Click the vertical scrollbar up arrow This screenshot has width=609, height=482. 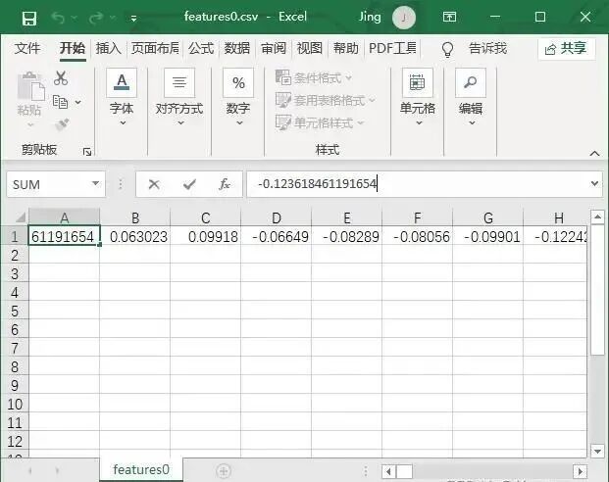(597, 217)
